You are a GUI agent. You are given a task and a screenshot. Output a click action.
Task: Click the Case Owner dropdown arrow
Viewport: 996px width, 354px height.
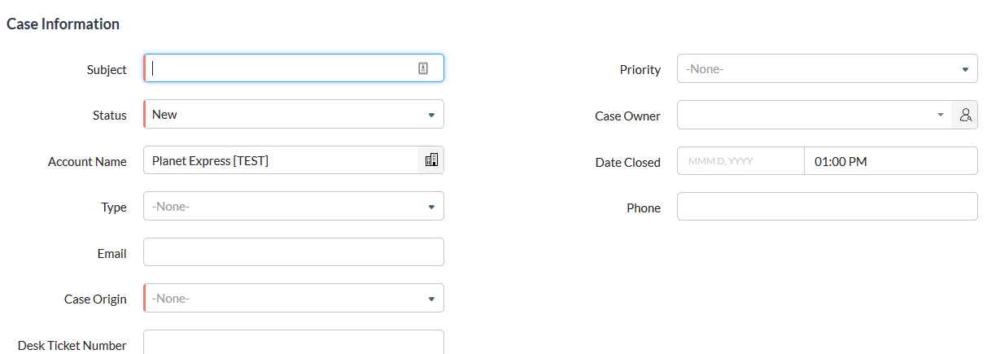pos(940,115)
